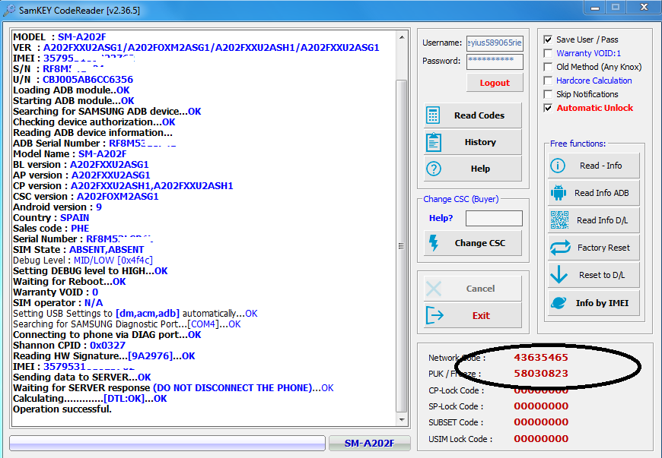The image size is (662, 458).
Task: Open the Help? link in Change CSC
Action: click(x=441, y=218)
